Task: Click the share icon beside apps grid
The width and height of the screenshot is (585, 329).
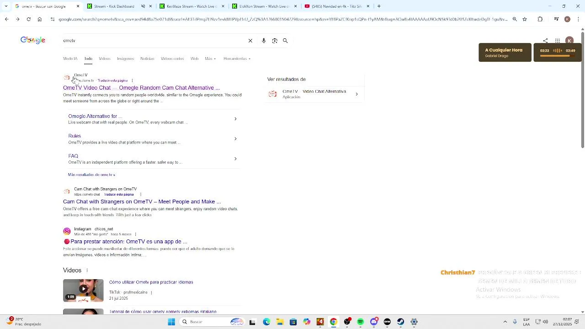Action: 545,41
